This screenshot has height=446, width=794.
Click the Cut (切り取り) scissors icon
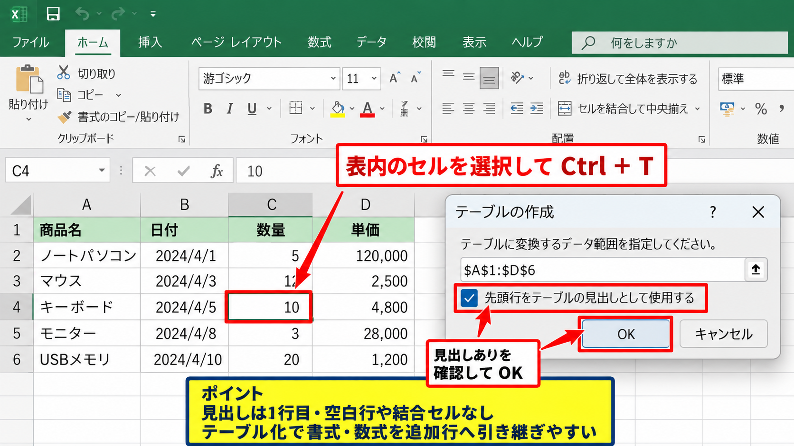(x=63, y=73)
